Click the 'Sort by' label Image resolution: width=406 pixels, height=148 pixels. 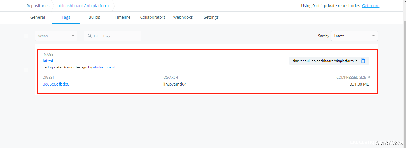coord(324,36)
